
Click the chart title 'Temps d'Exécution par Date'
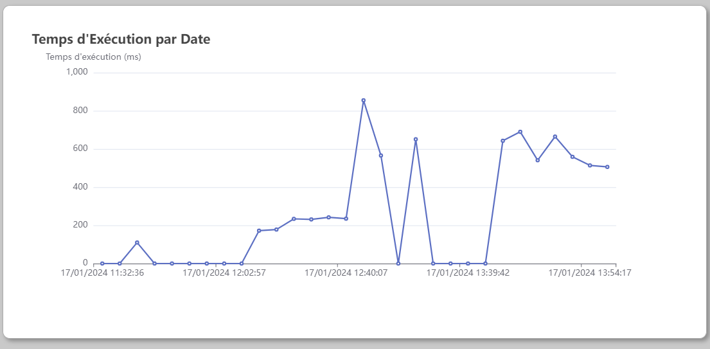pos(121,39)
